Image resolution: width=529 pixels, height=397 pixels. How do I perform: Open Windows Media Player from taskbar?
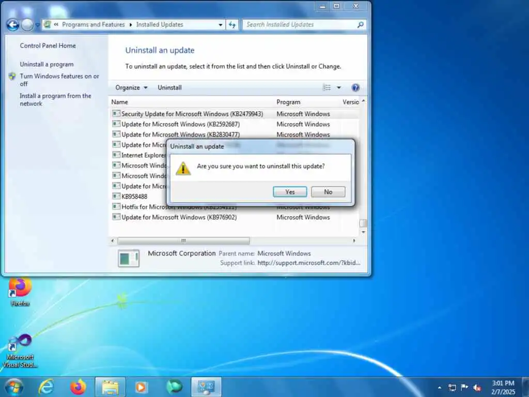click(x=142, y=387)
